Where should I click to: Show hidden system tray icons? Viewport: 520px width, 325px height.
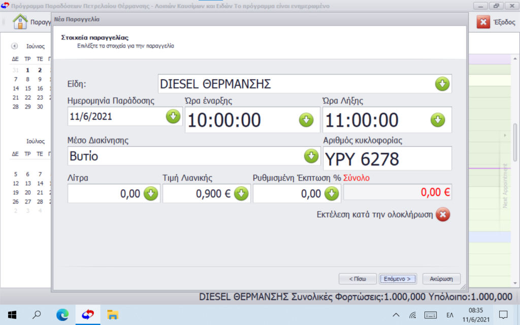point(396,315)
